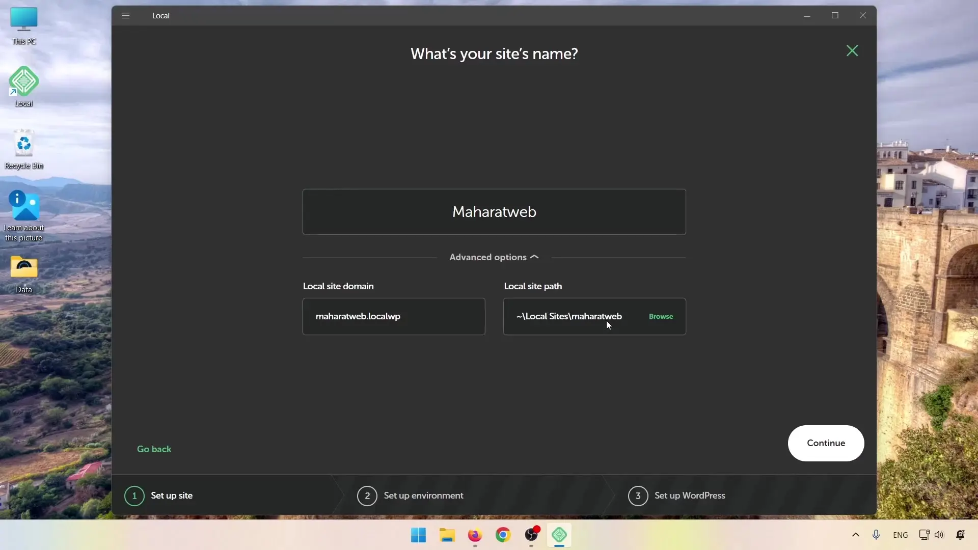Browse for a local site path
978x550 pixels.
tap(661, 316)
